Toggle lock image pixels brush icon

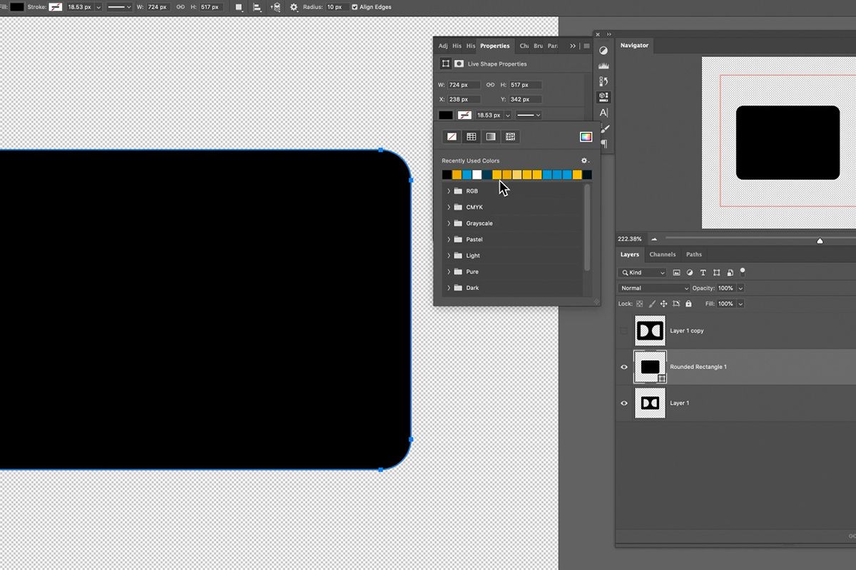652,304
